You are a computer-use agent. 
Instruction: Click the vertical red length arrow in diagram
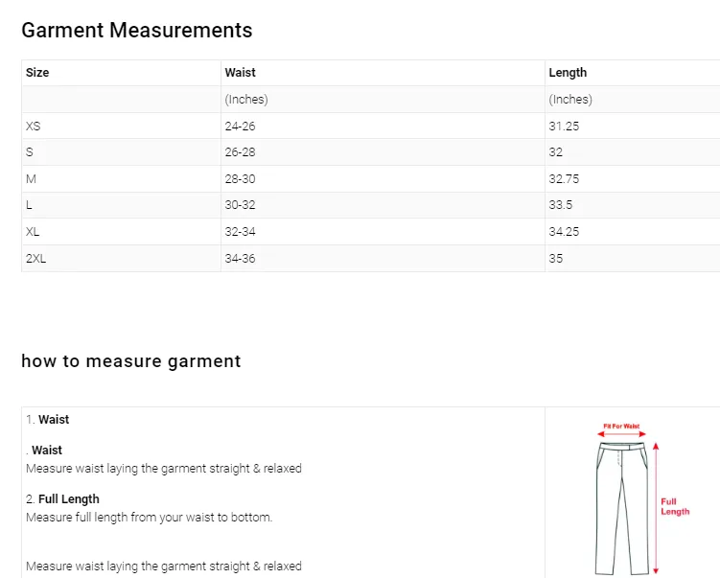[x=656, y=506]
